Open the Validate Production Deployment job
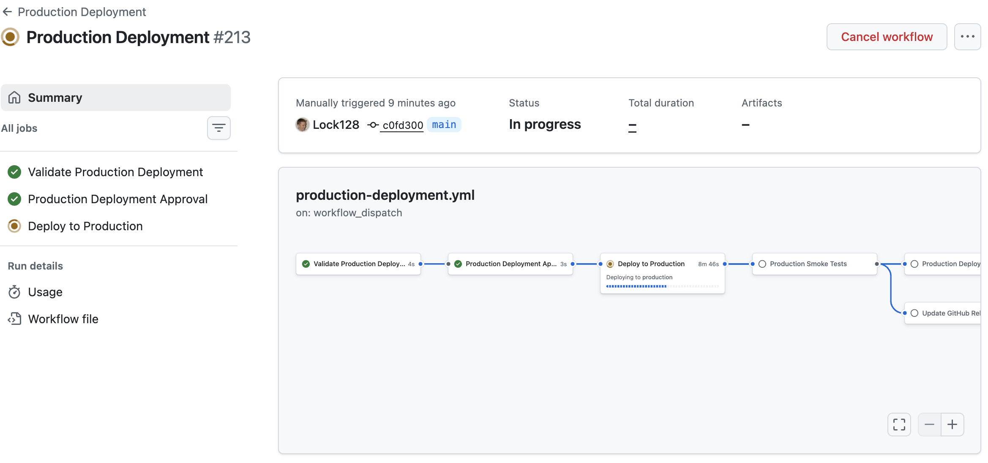The width and height of the screenshot is (988, 463). 115,172
